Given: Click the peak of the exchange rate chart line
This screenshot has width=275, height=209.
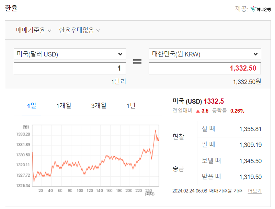Looking at the screenshot, I should [156, 130].
